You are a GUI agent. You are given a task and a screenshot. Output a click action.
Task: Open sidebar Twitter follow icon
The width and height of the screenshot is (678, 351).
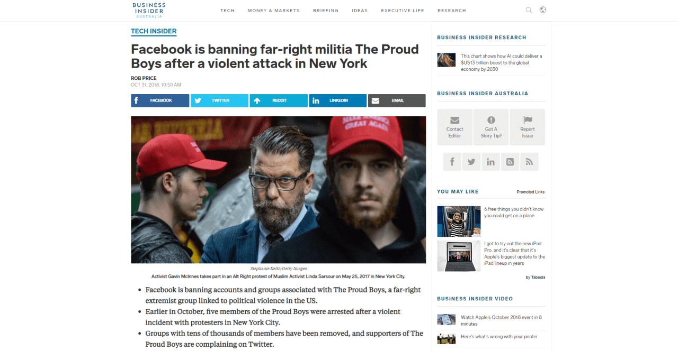click(x=471, y=162)
